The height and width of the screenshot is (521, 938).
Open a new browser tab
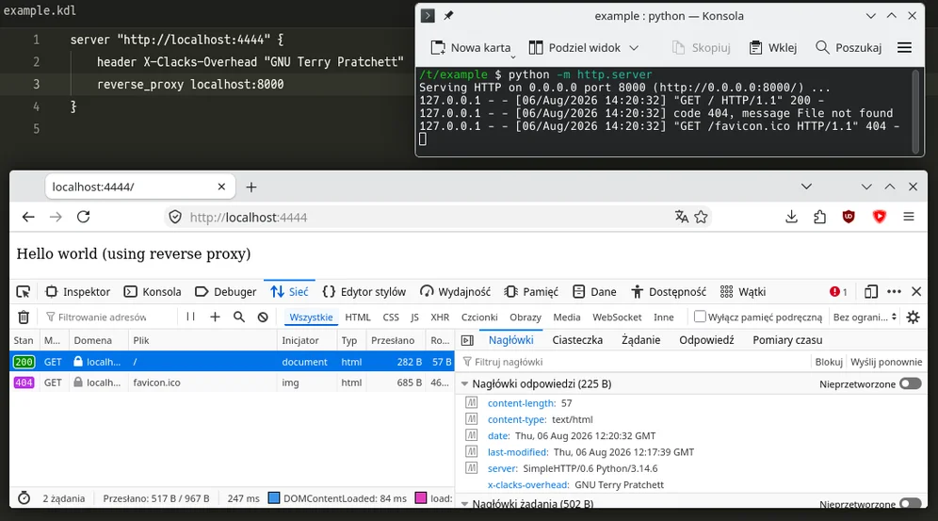click(x=251, y=187)
